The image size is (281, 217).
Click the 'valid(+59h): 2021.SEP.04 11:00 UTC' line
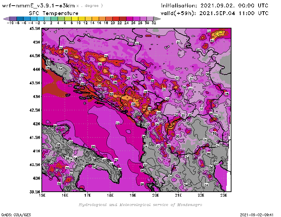pyautogui.click(x=215, y=13)
